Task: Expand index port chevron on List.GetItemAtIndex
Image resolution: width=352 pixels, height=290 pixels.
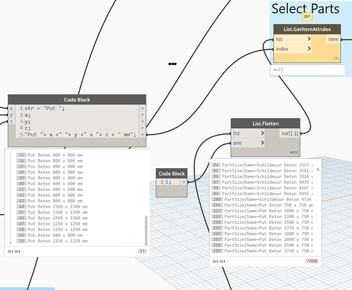Action: 309,48
